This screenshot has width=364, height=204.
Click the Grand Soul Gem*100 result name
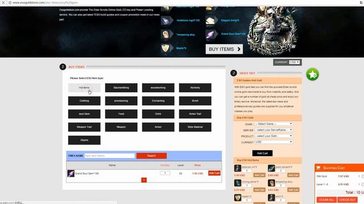coord(87,173)
